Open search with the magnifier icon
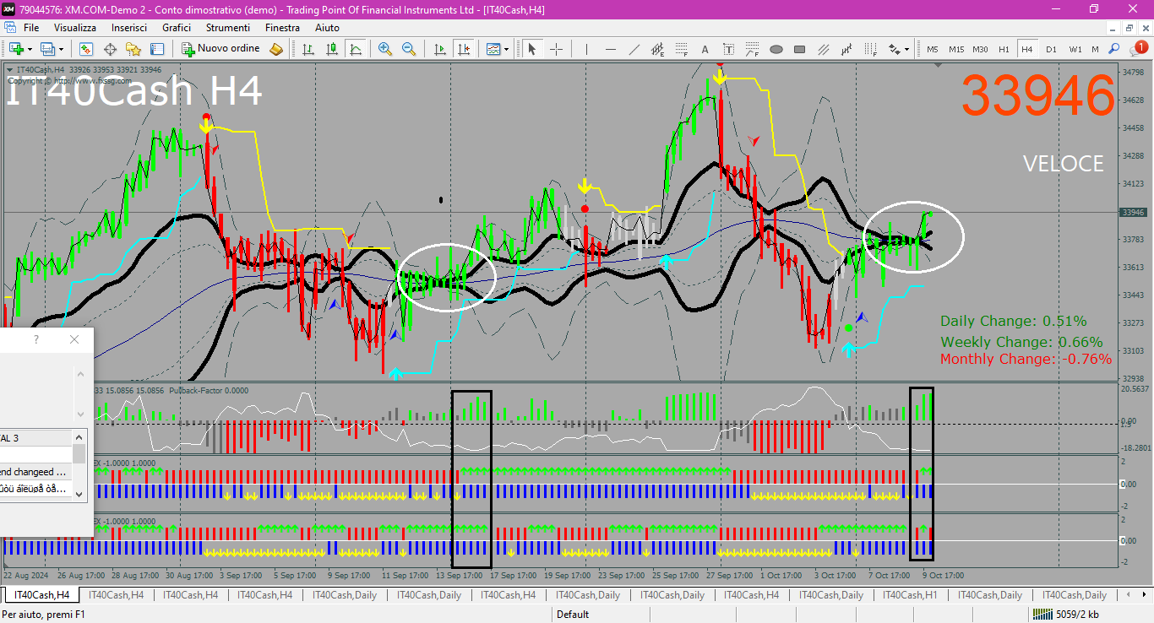The height and width of the screenshot is (623, 1154). [x=1114, y=49]
